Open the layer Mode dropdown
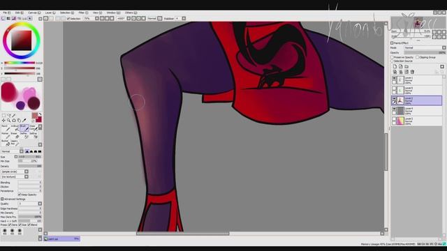The width and height of the screenshot is (447, 251). 425,48
